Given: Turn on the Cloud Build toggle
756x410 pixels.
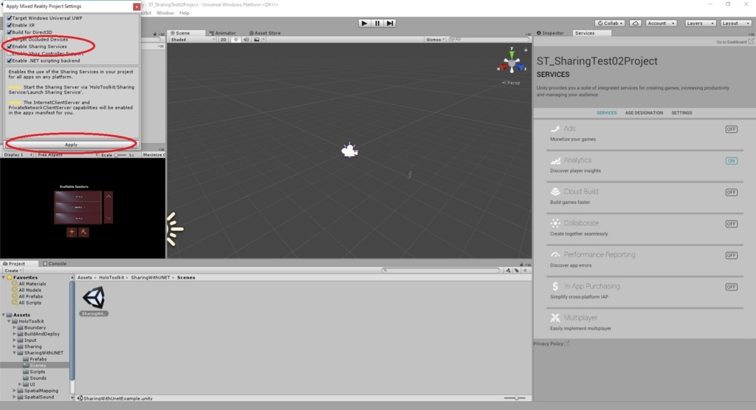Looking at the screenshot, I should tap(732, 192).
